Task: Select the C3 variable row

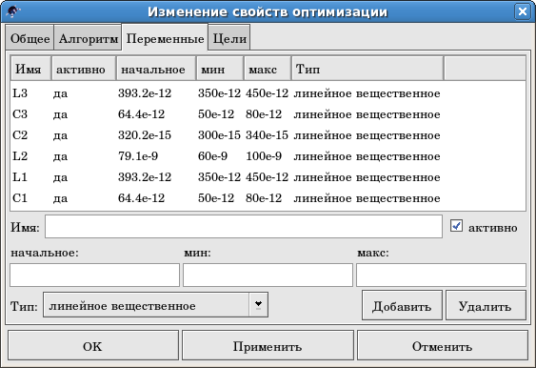Action: click(268, 114)
